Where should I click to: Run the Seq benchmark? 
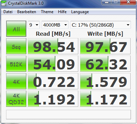coord(16,46)
